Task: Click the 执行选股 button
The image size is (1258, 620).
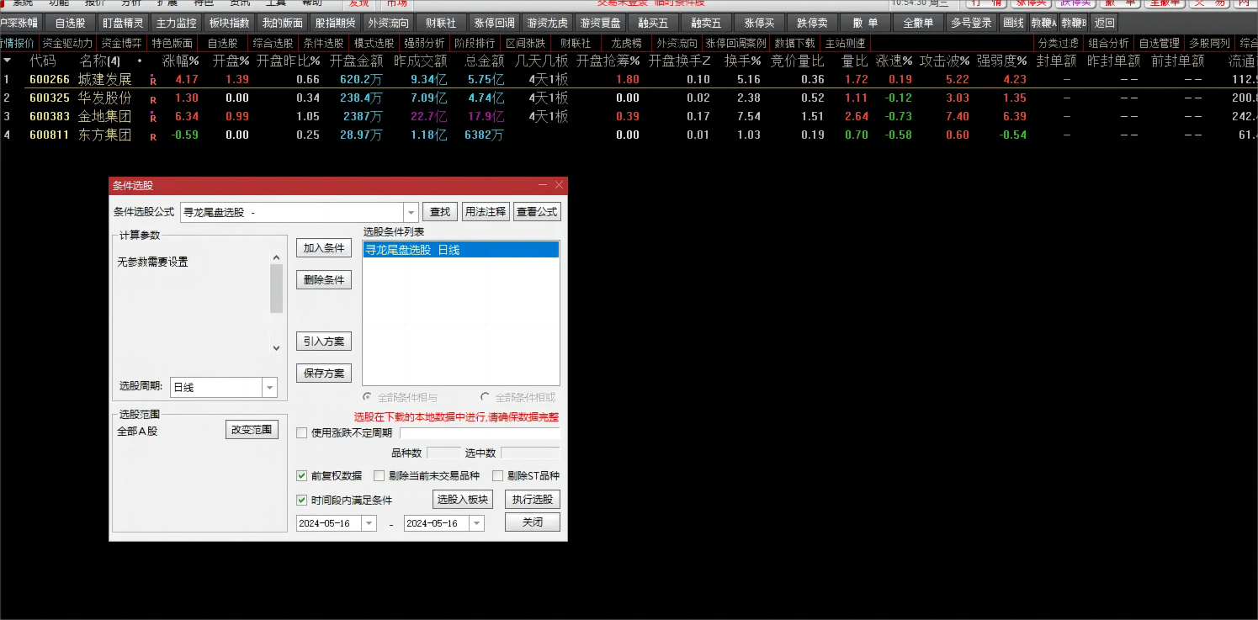Action: tap(532, 500)
